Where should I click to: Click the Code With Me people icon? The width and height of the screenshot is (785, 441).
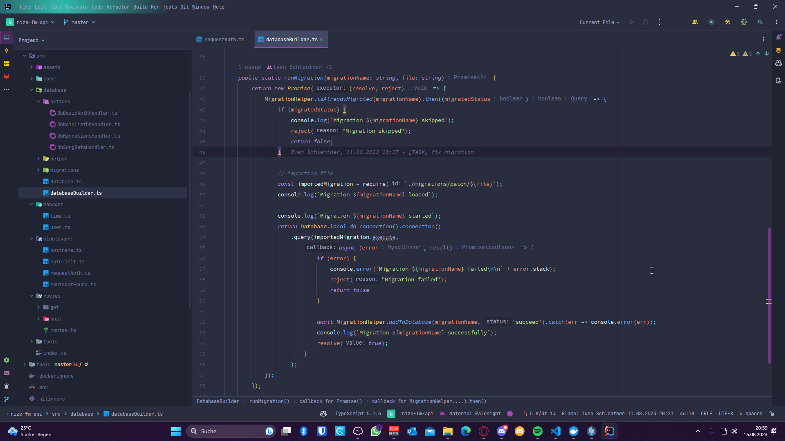coord(695,22)
